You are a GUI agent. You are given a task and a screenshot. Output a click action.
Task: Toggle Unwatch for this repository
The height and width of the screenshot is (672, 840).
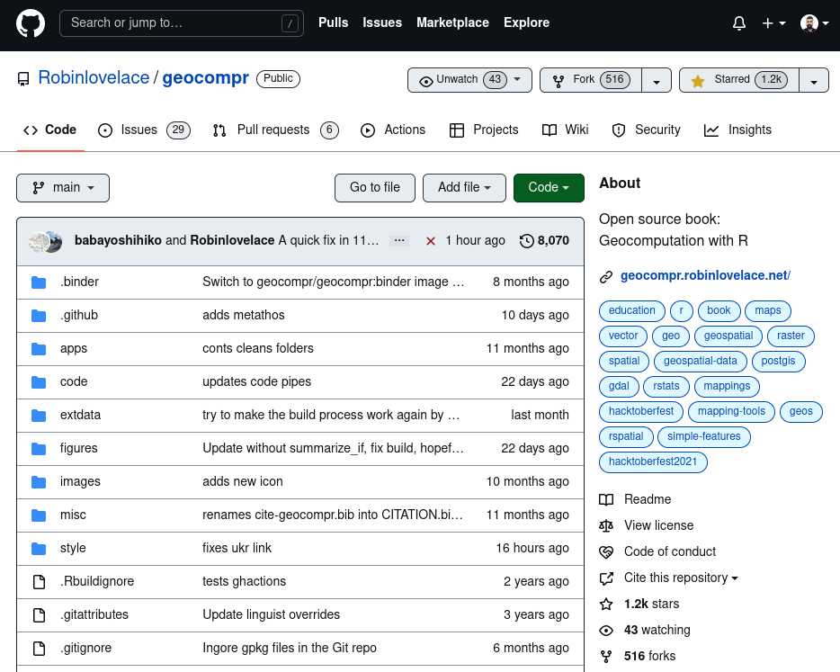(469, 80)
